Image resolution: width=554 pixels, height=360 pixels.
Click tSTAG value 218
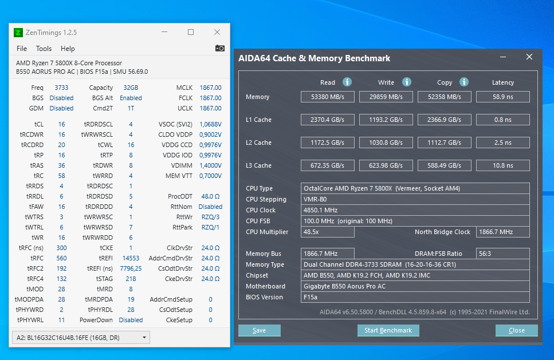pos(131,279)
